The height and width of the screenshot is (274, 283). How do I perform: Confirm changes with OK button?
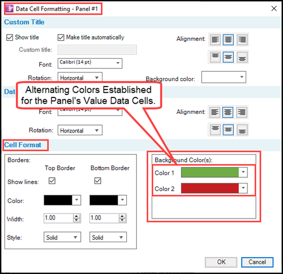221,262
